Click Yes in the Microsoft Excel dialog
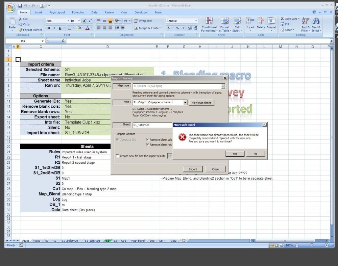The height and width of the screenshot is (266, 338). point(235,154)
